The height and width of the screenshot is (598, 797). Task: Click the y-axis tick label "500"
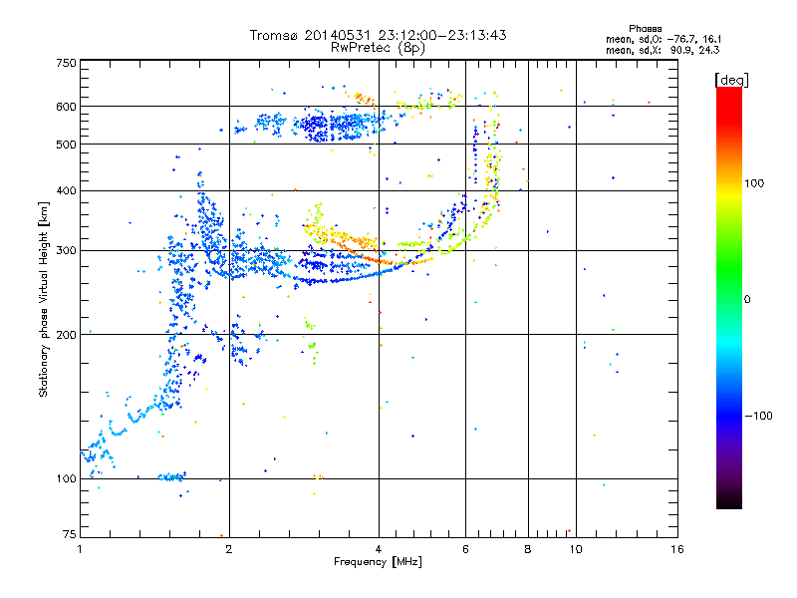pyautogui.click(x=66, y=145)
